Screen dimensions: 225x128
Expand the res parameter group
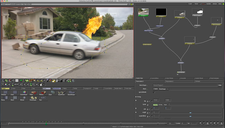point(136,100)
